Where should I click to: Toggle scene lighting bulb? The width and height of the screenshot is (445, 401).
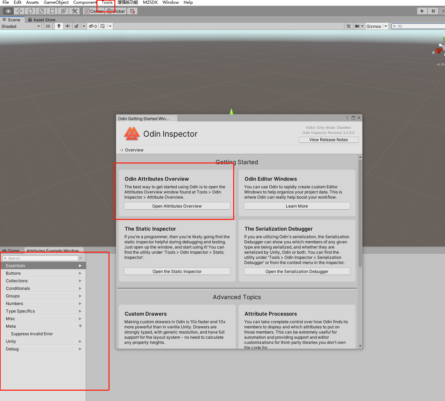click(59, 26)
